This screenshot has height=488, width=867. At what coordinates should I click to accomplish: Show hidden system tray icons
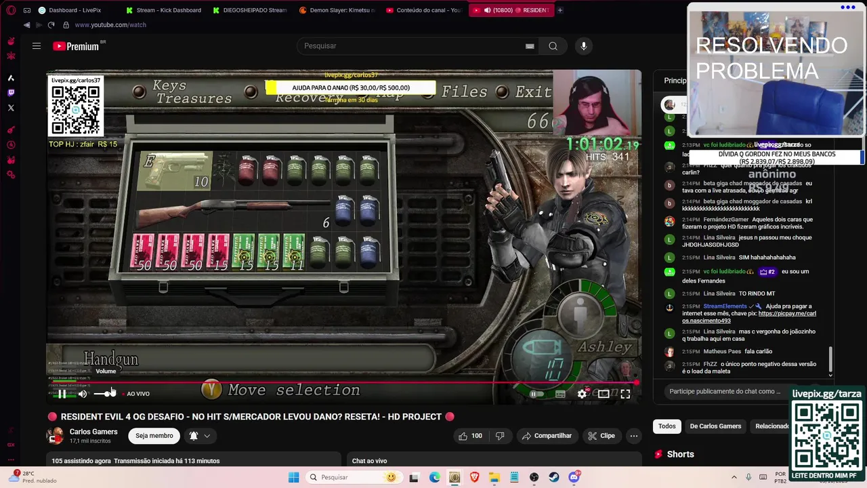[734, 477]
